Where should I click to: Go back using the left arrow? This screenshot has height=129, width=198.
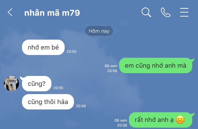point(10,12)
